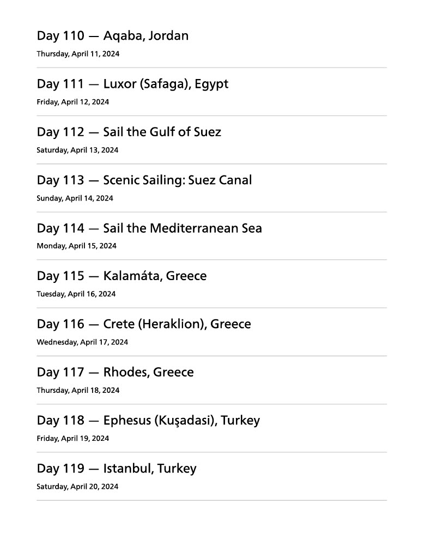Click the Thursday, April 18, 2024 date
Image resolution: width=431 pixels, height=558 pixels.
pyautogui.click(x=78, y=390)
